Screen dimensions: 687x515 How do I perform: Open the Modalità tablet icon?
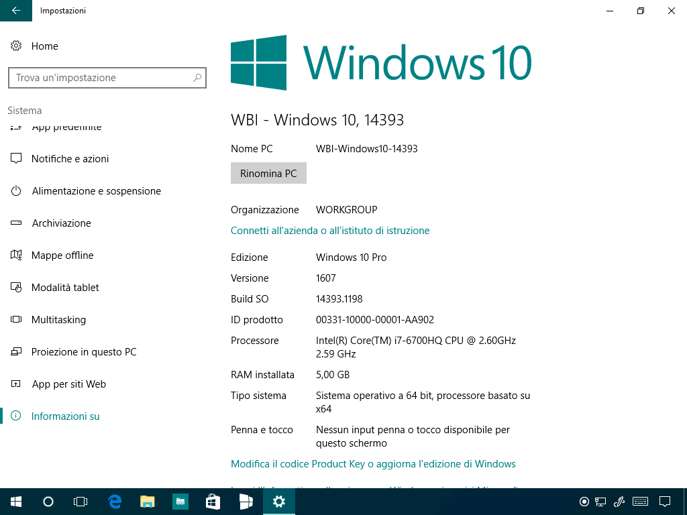[16, 287]
